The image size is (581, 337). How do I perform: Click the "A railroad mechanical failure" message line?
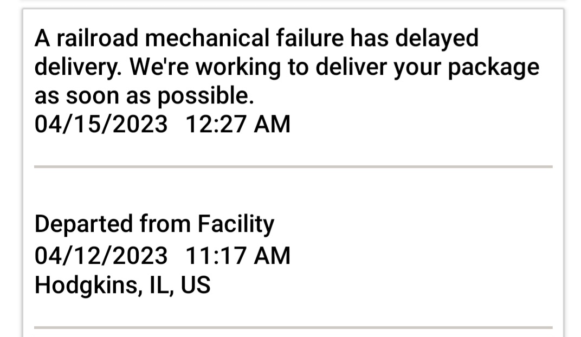coord(256,38)
